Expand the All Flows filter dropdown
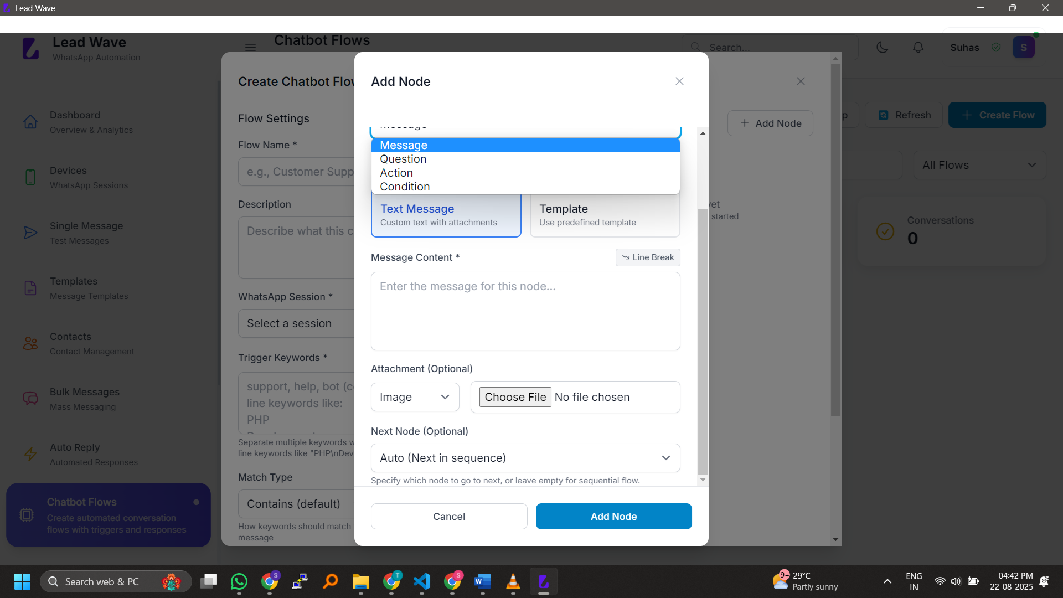Viewport: 1063px width, 598px height. point(979,165)
